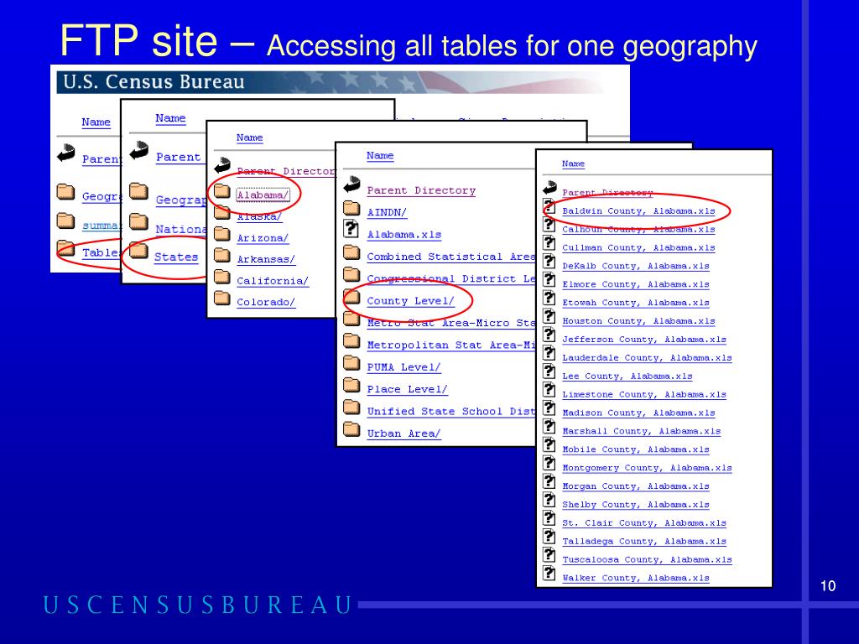Open Montgomery County, Alabama.xls
Viewport: 859px width, 644px height.
pyautogui.click(x=647, y=468)
